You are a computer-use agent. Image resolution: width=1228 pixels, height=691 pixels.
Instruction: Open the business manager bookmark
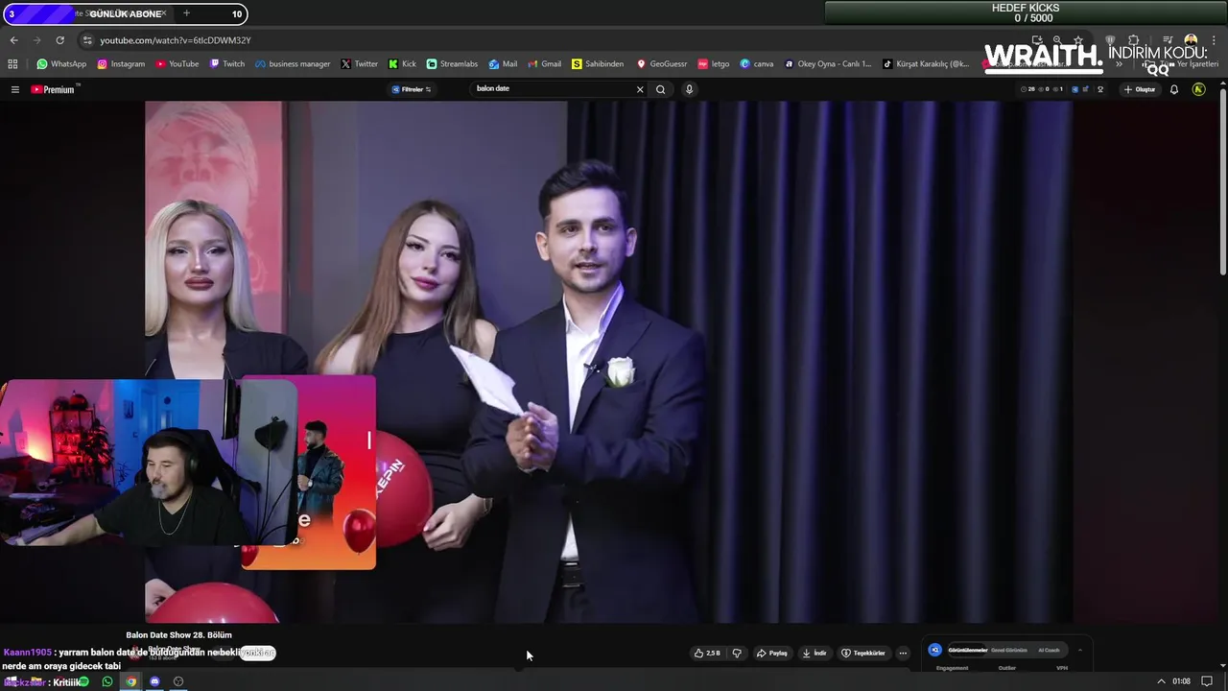pos(293,64)
